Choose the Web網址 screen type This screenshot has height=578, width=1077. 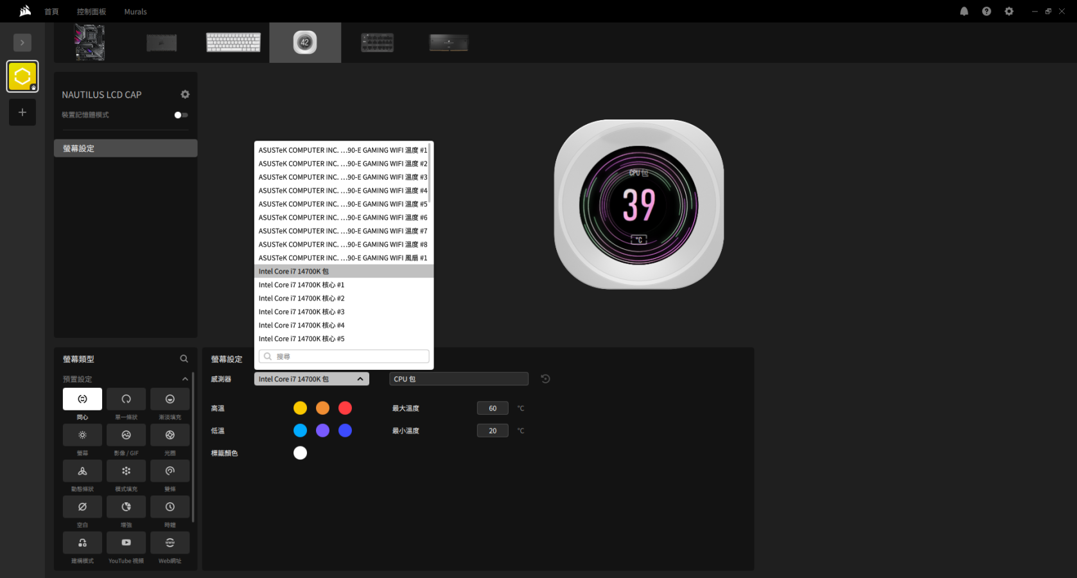(170, 543)
